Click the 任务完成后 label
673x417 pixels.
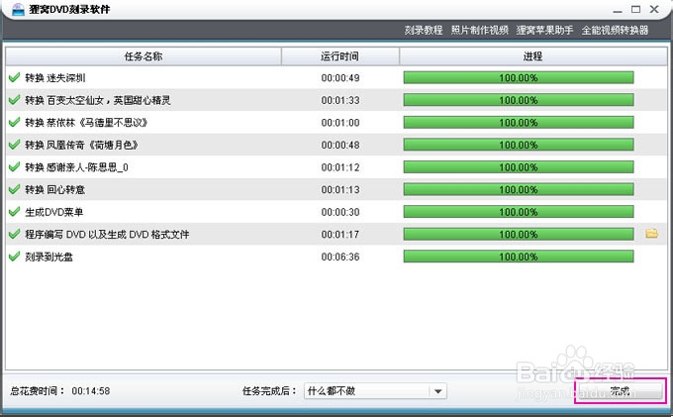pyautogui.click(x=269, y=391)
